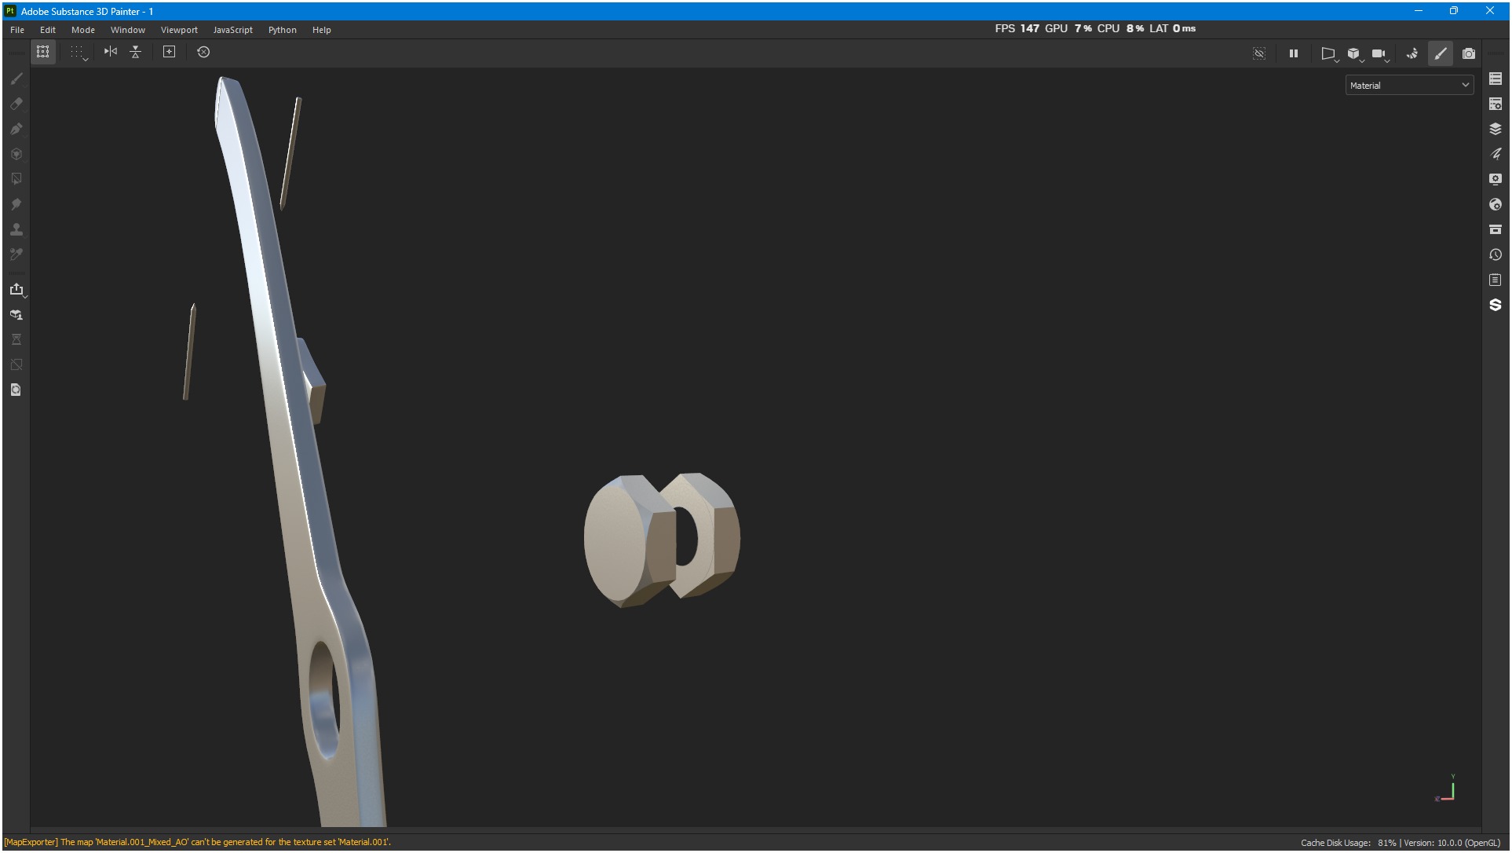Toggle horizontal symmetry mirror button
The image size is (1512, 853).
[x=111, y=52]
